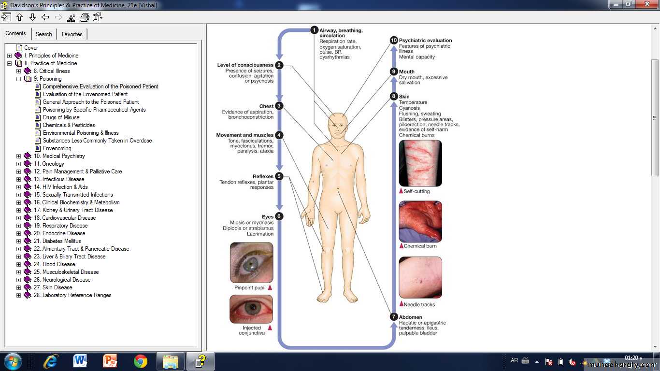The image size is (660, 371).
Task: Click the Hide navigation pane toolbar icon
Action: point(6,17)
